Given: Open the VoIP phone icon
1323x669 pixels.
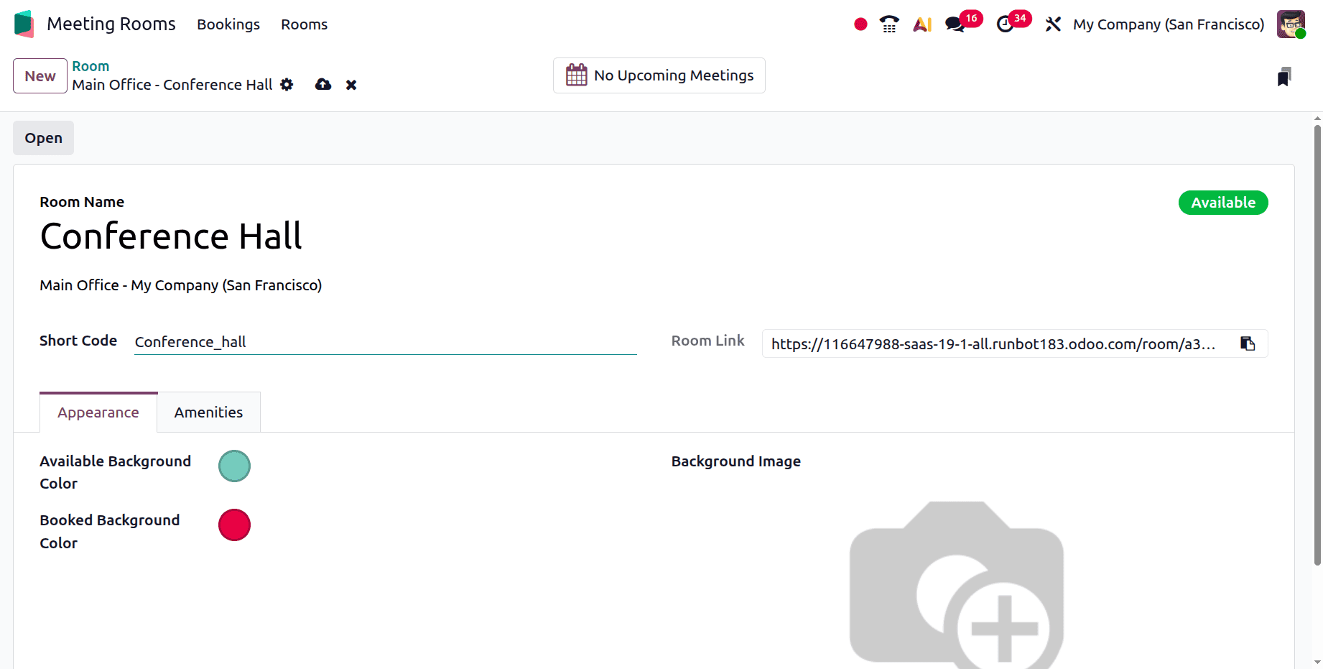Looking at the screenshot, I should [x=889, y=24].
